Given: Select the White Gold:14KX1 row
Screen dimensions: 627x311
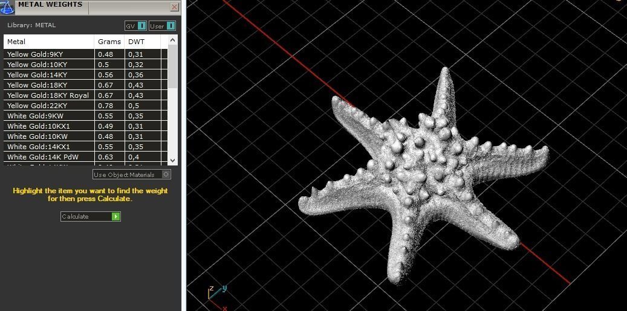Looking at the screenshot, I should coord(86,147).
